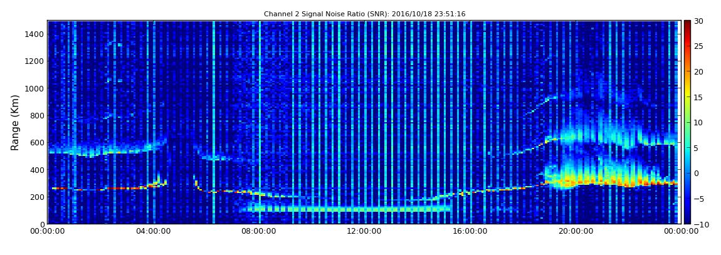Click the y-axis tick label 1000
Viewport: 721px width, 255px height.
pyautogui.click(x=35, y=88)
